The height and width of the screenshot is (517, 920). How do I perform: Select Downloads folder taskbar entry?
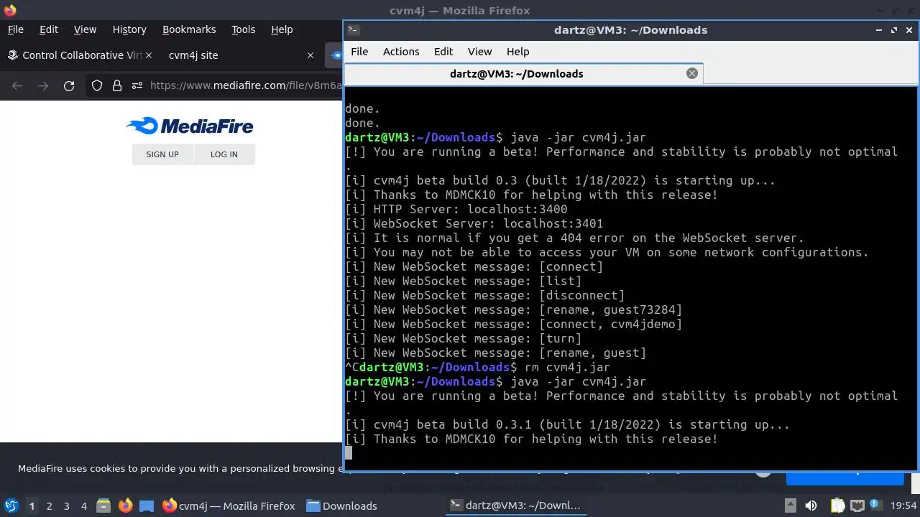coord(341,506)
